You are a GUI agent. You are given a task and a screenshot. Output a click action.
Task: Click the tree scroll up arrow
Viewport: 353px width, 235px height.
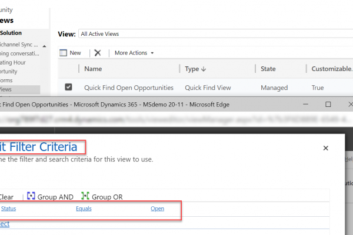(x=44, y=46)
